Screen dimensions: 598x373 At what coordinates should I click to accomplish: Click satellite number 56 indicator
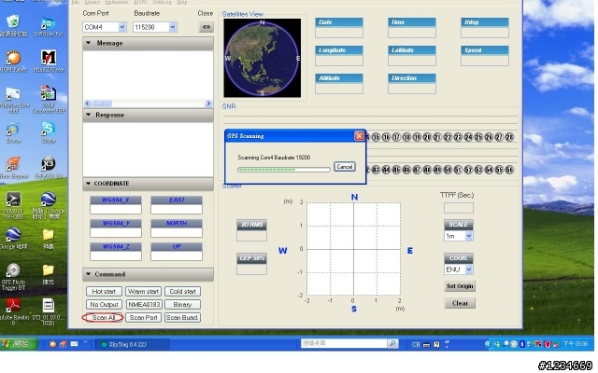click(x=509, y=170)
